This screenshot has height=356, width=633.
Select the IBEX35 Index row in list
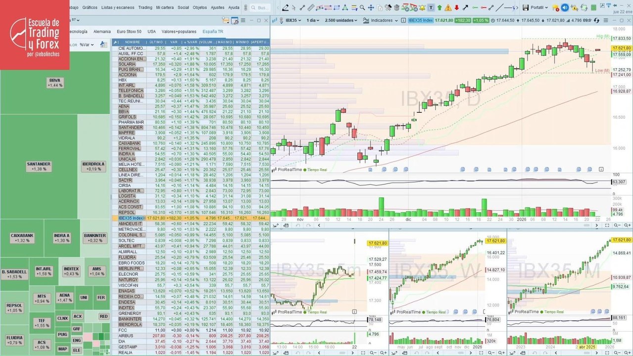point(191,218)
